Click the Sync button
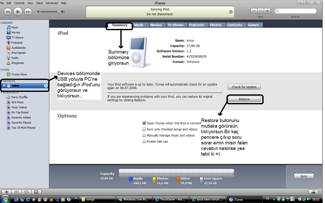Image resolution: width=325 pixels, height=203 pixels. tap(304, 176)
